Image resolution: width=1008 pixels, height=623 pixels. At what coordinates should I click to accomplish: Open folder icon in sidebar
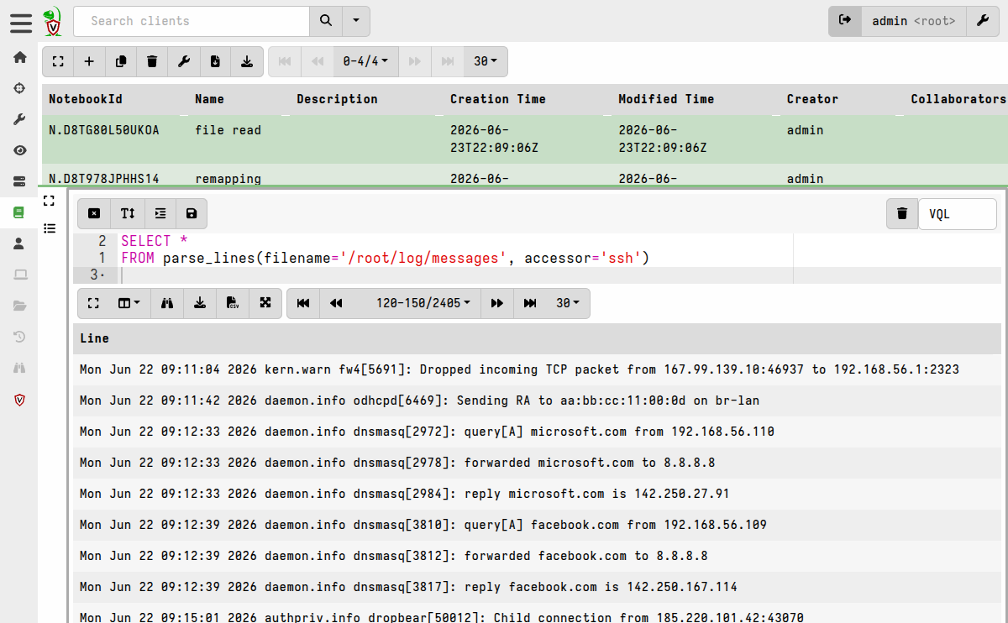point(19,306)
